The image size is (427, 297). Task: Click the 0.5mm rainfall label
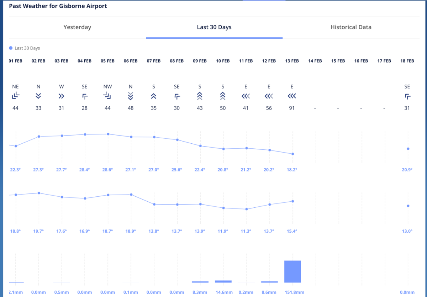(x=61, y=292)
